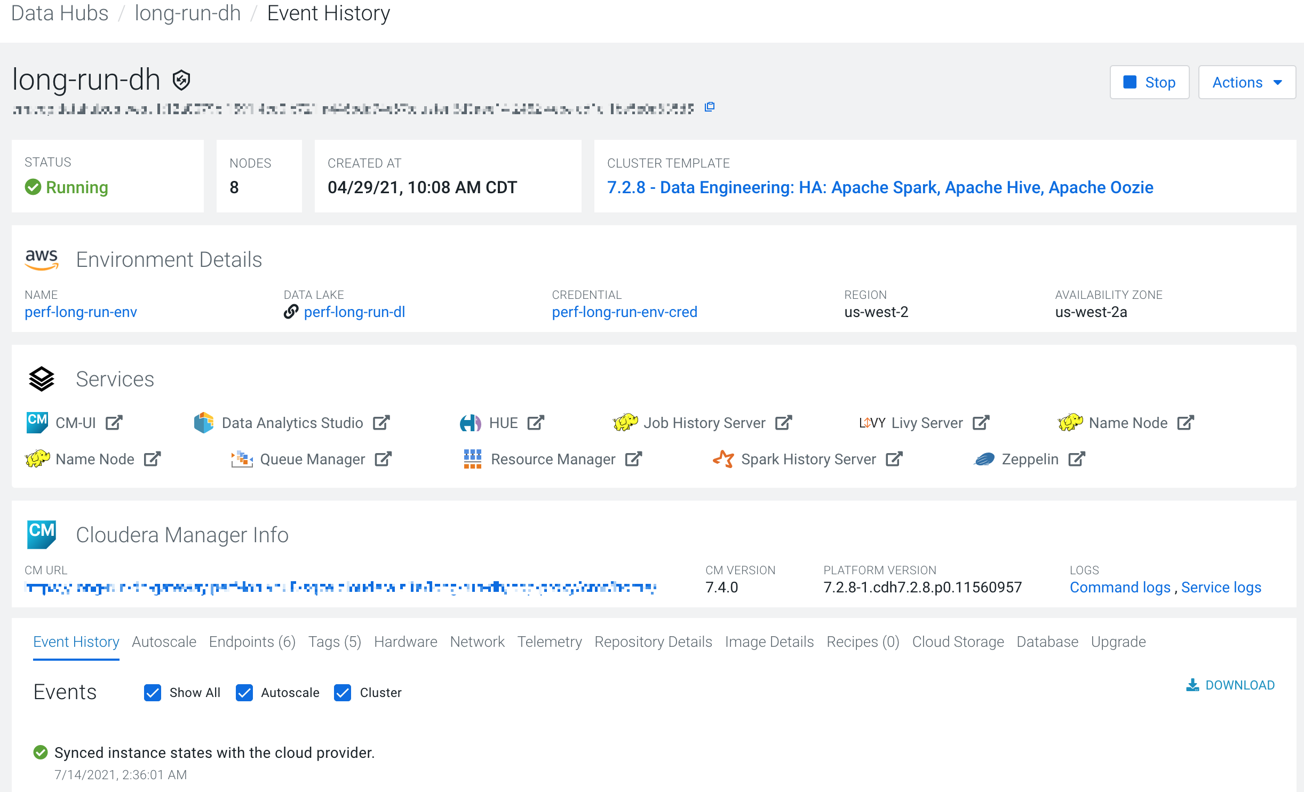Open the perf-long-run-env environment link
Screen dimensions: 1304x792
[x=81, y=312]
